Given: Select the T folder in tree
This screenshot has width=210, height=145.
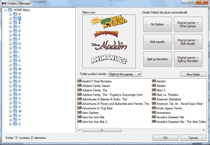Looking at the screenshot, I should coord(19,99).
